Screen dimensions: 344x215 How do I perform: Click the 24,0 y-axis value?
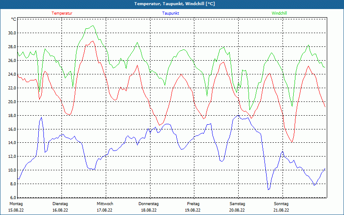click(x=12, y=74)
